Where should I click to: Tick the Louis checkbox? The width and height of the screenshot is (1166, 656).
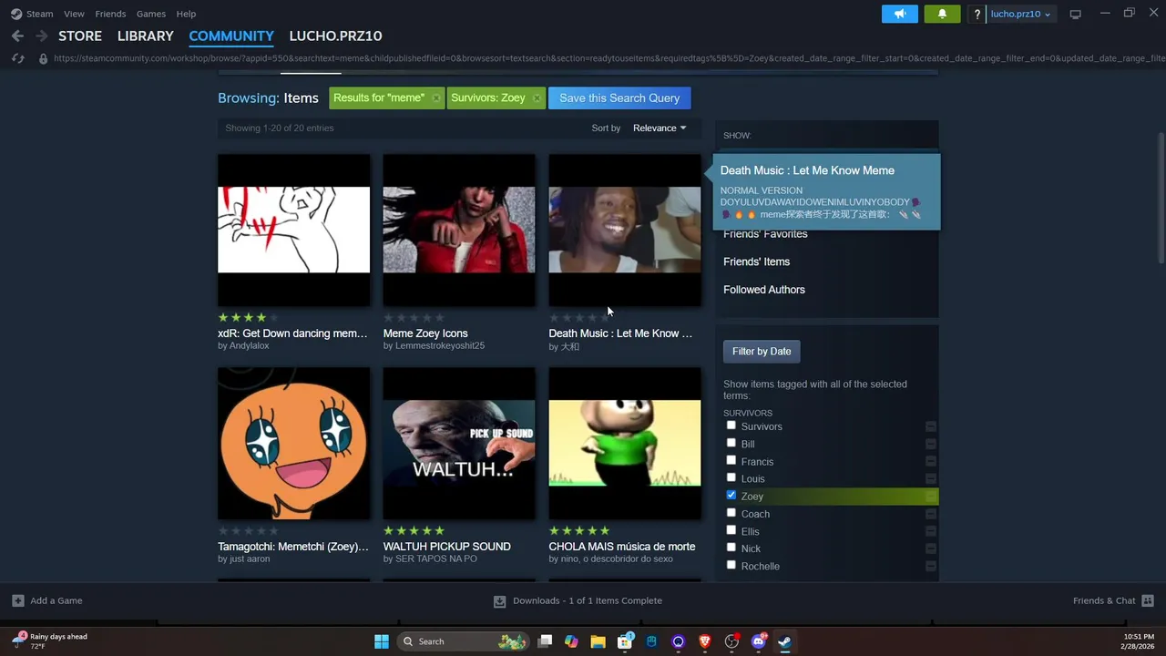731,477
